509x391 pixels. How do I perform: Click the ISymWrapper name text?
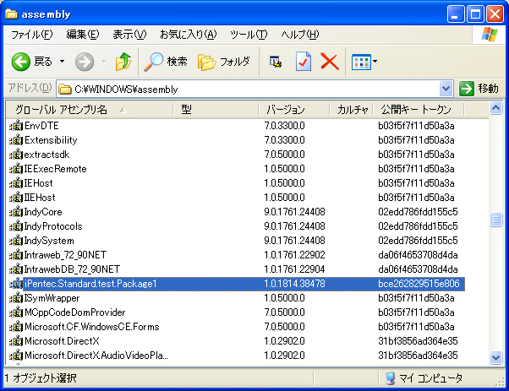pyautogui.click(x=52, y=298)
